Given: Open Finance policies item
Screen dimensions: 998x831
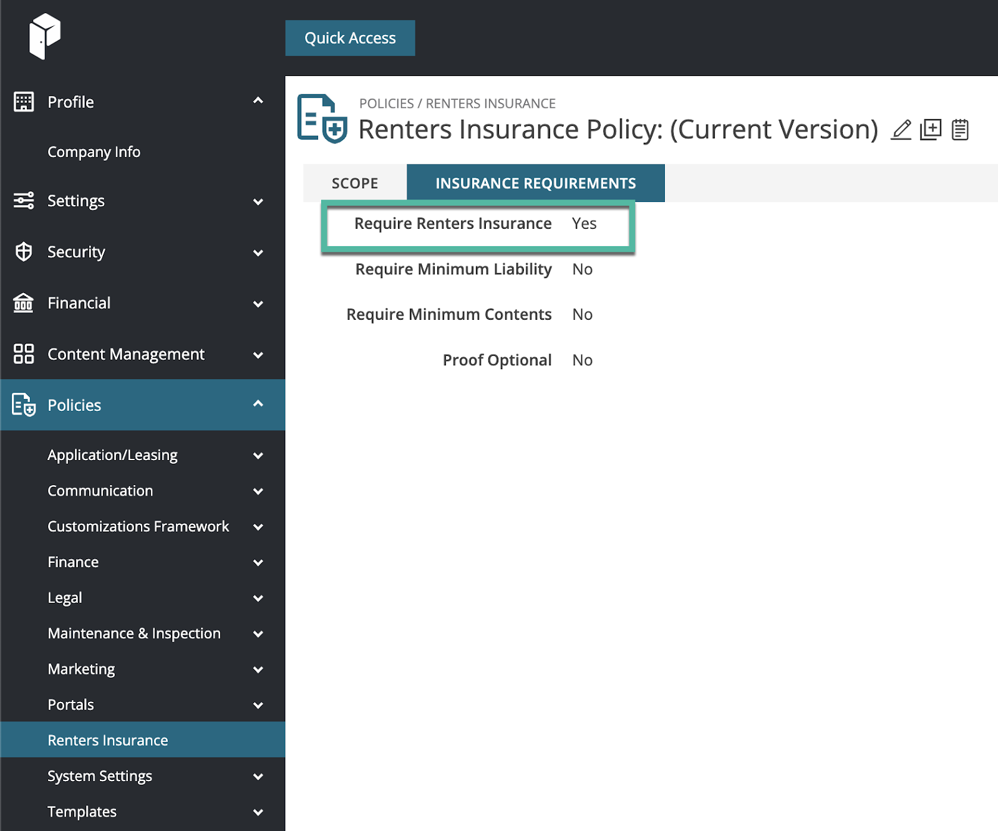Looking at the screenshot, I should [73, 562].
